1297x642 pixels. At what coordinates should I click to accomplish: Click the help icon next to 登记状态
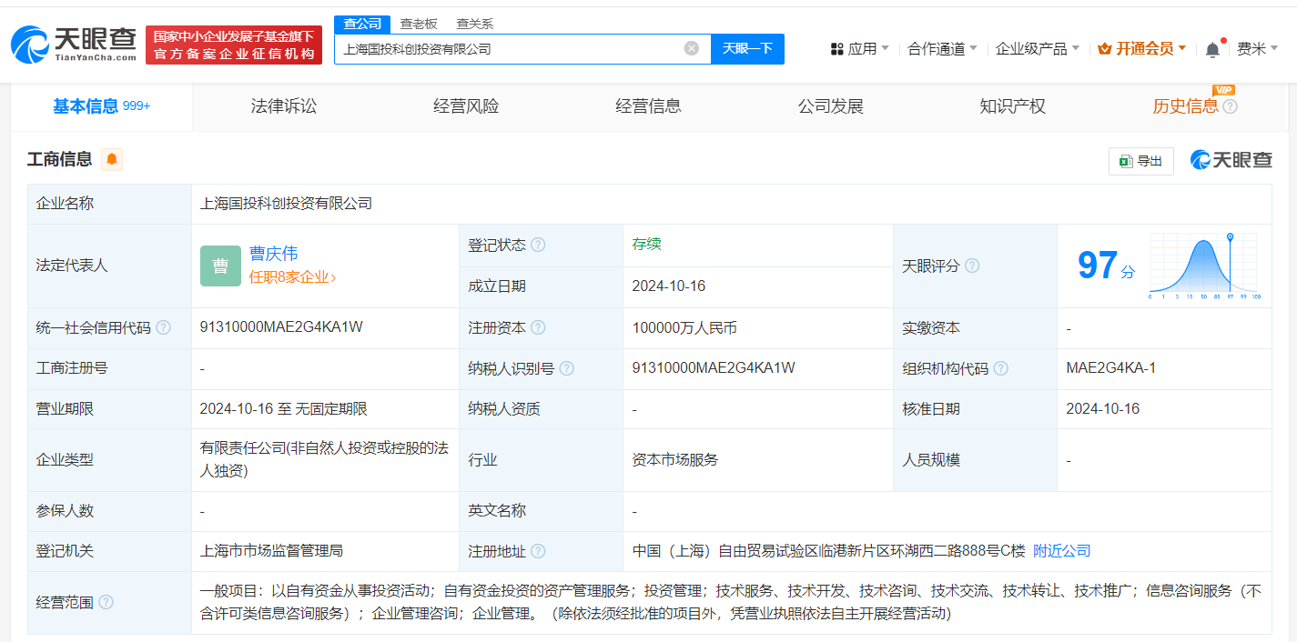(537, 245)
